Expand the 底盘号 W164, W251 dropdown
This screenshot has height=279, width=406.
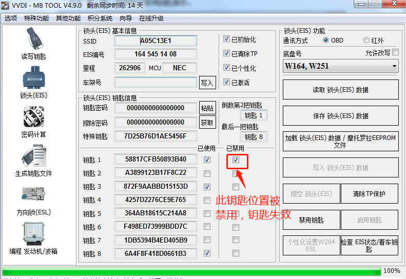[x=341, y=66]
